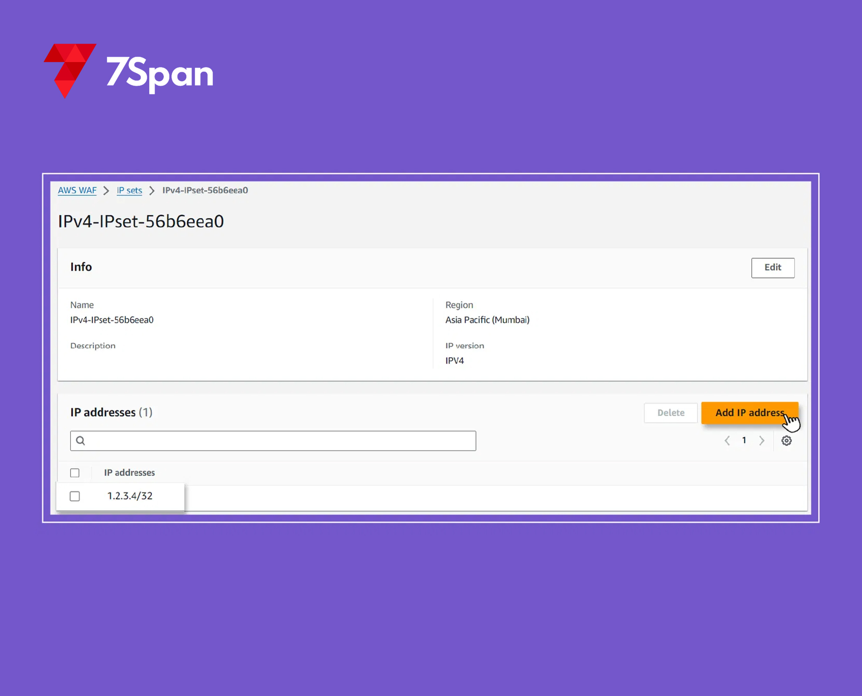Click the IP addresses (1) section heading
Viewport: 862px width, 696px height.
pos(111,412)
